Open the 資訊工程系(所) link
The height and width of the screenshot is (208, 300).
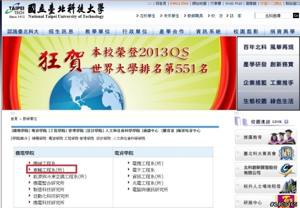click(148, 177)
